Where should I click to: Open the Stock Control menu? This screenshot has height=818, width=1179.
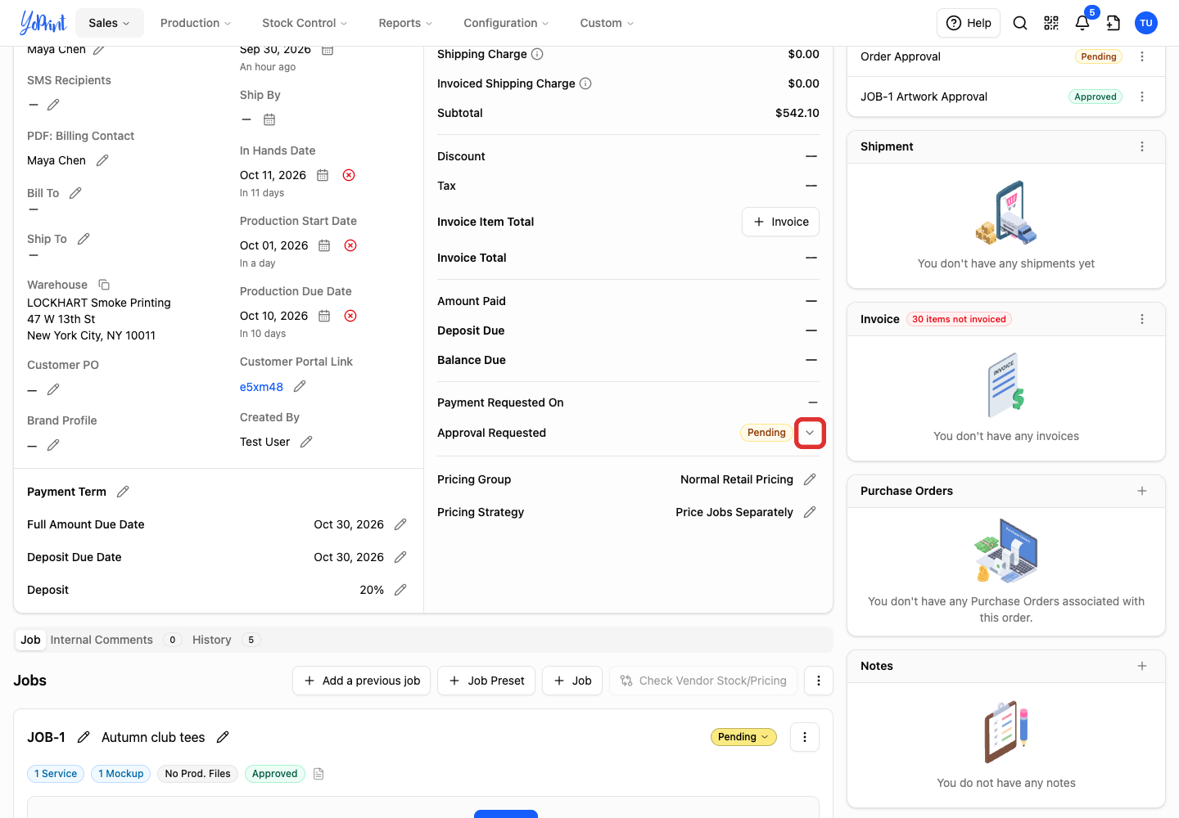(x=305, y=23)
